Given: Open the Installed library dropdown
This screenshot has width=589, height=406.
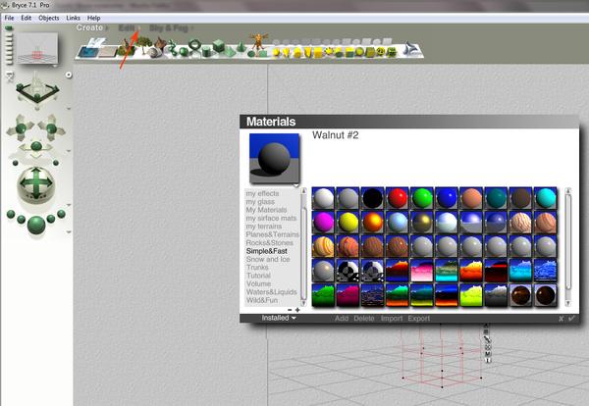Looking at the screenshot, I should coord(279,318).
